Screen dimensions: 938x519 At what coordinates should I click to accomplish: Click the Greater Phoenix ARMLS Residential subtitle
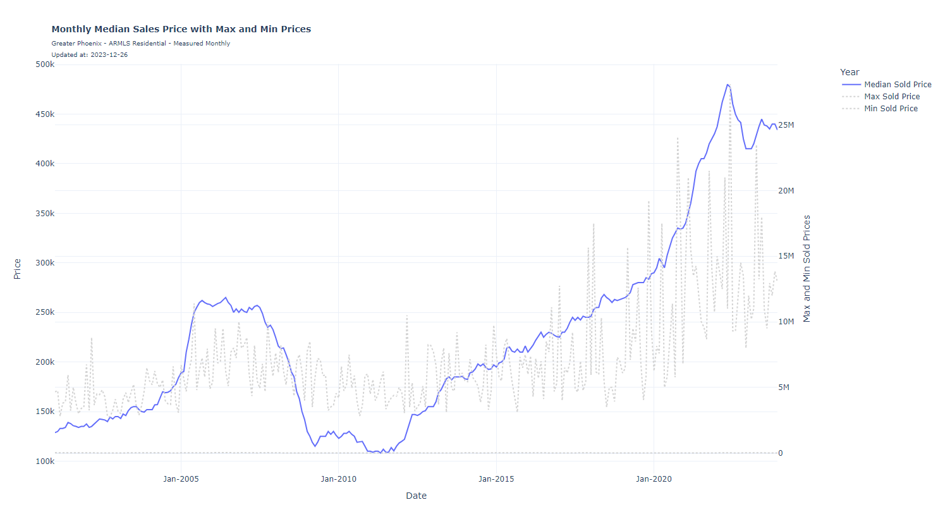pos(140,44)
